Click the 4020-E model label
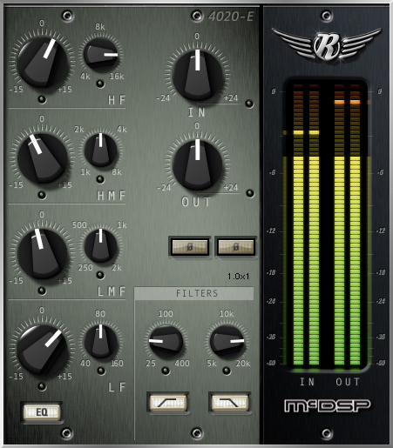Screen dimensions: 393x448 pos(231,17)
